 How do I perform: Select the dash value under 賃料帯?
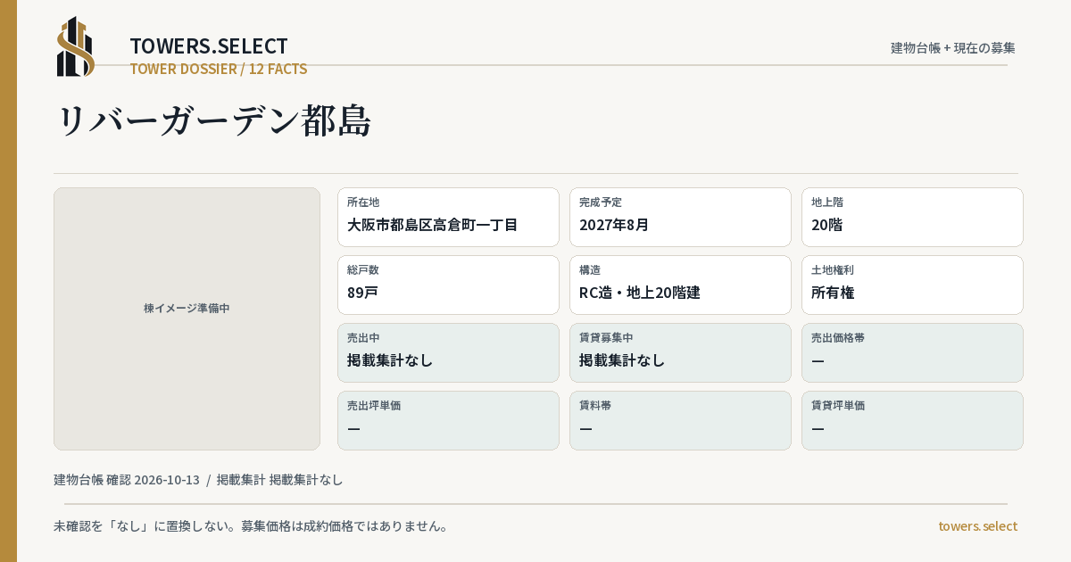pos(585,428)
